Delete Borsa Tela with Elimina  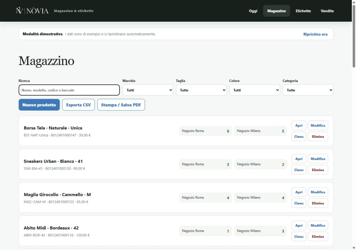pos(318,137)
